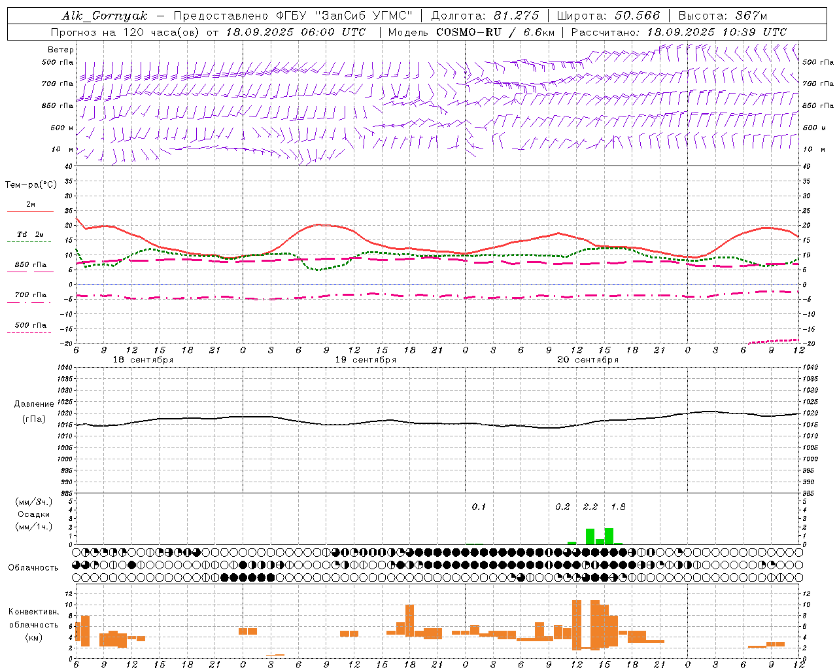Click the '(мм/3ч.)' precipitation unit label

33,502
